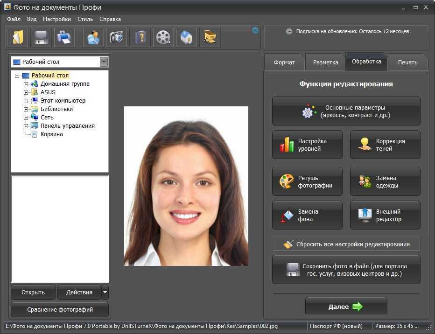This screenshot has width=435, height=334.
Task: Click the file path in the status bar
Action: tap(141, 326)
